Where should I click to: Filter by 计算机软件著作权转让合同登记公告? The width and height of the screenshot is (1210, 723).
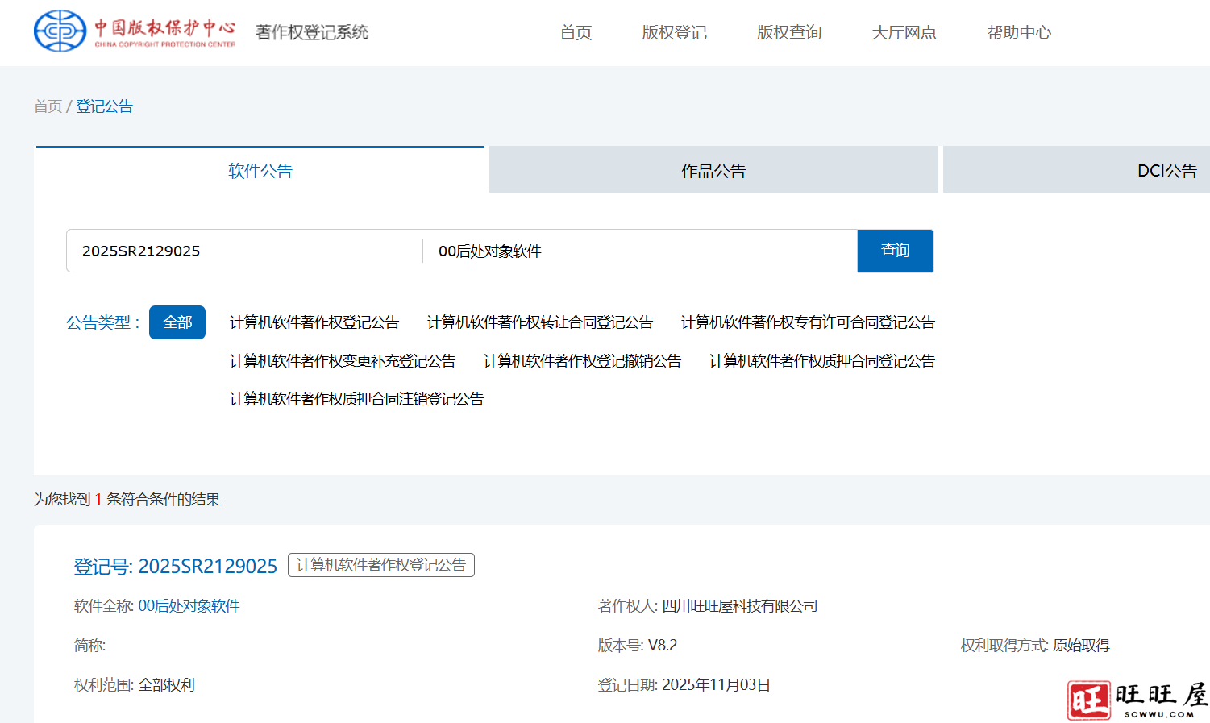pyautogui.click(x=539, y=322)
